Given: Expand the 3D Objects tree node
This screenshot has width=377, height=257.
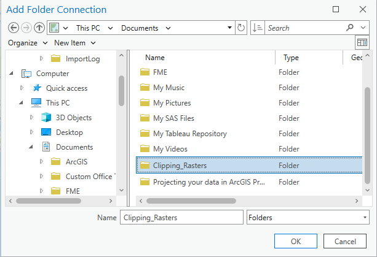Looking at the screenshot, I should click(x=31, y=117).
